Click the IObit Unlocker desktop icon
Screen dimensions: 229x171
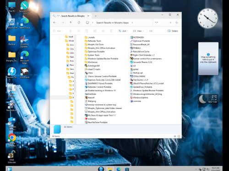click(x=12, y=157)
